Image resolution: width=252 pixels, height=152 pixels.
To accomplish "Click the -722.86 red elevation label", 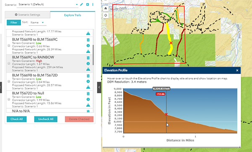I will pyautogui.click(x=160, y=94).
